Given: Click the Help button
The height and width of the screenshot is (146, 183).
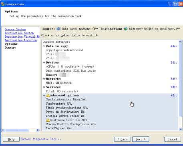Looking at the screenshot, I should coord(11,139).
